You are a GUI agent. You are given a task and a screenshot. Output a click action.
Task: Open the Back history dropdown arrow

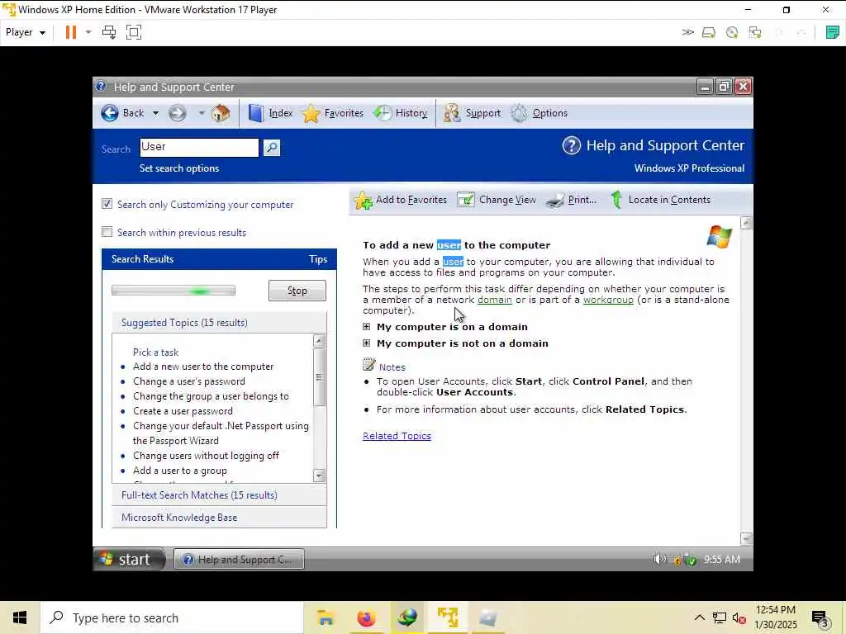click(x=155, y=113)
